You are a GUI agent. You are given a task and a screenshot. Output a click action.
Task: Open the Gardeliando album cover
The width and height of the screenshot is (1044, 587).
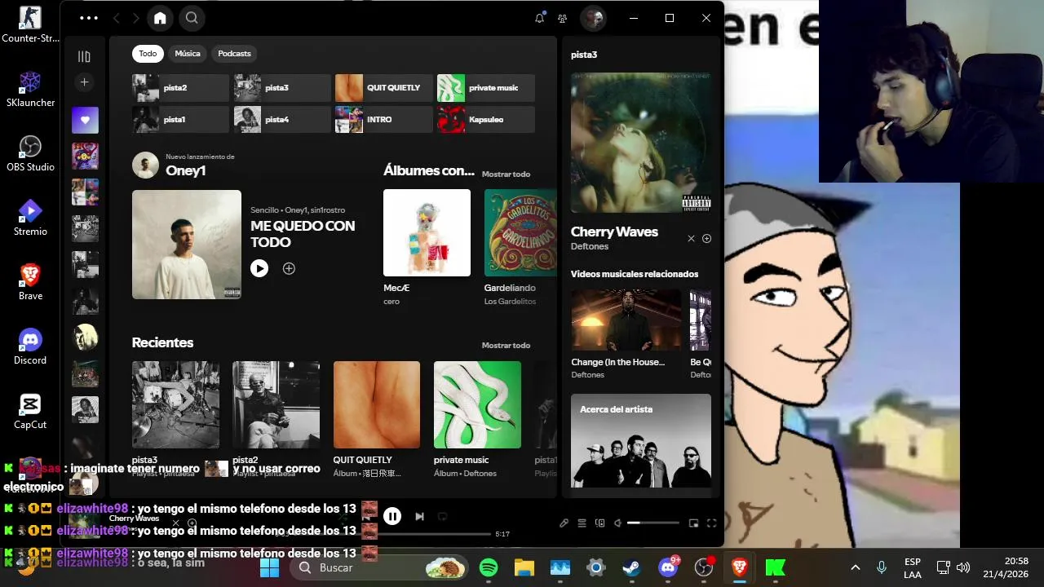coord(520,233)
